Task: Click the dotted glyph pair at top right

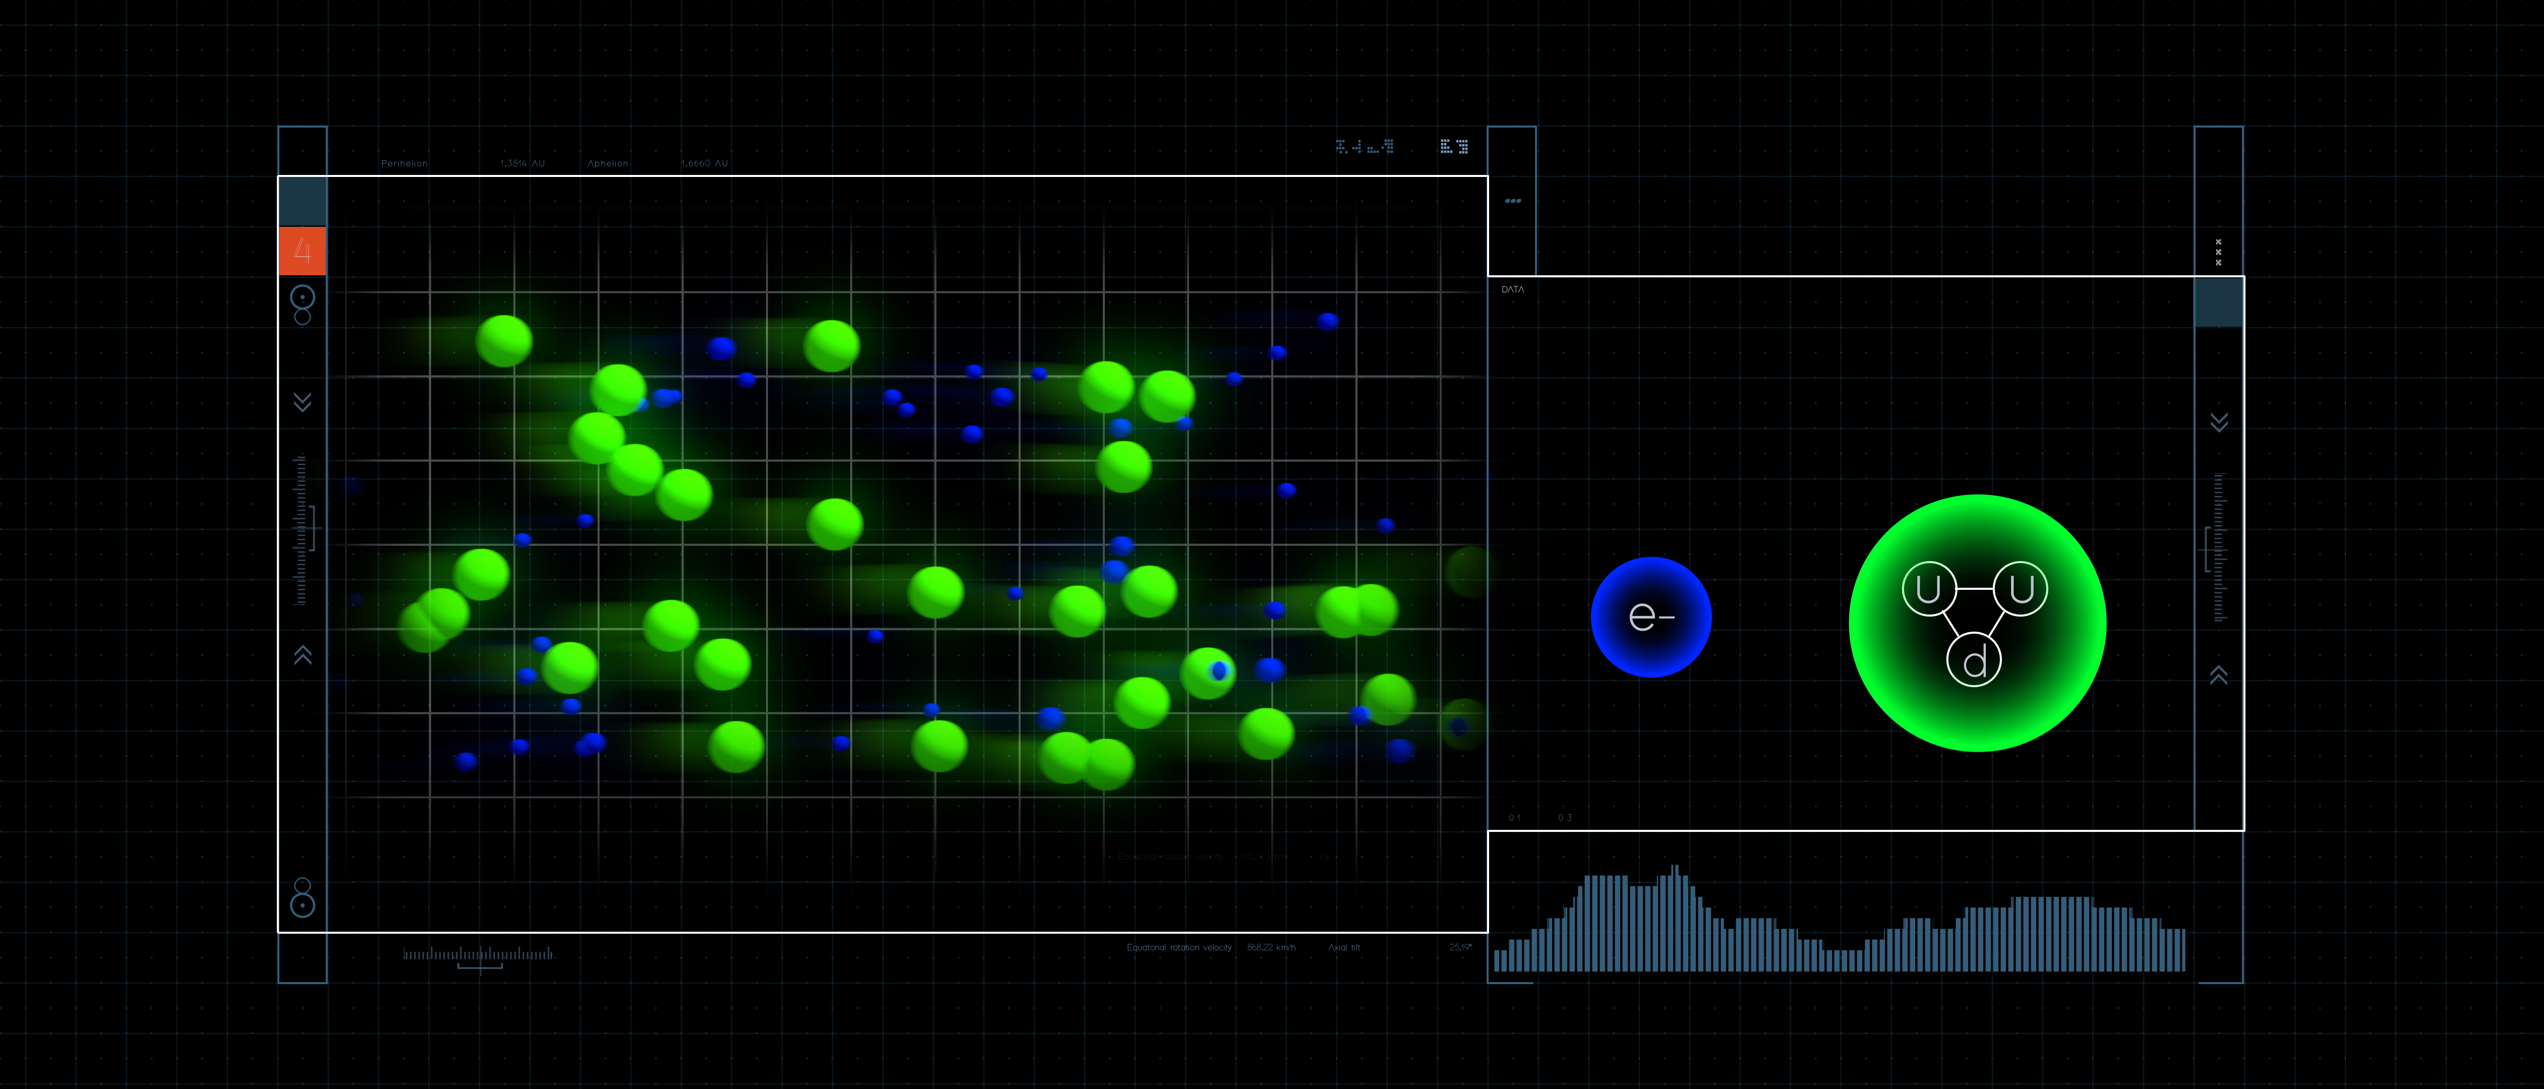Action: coord(1454,146)
